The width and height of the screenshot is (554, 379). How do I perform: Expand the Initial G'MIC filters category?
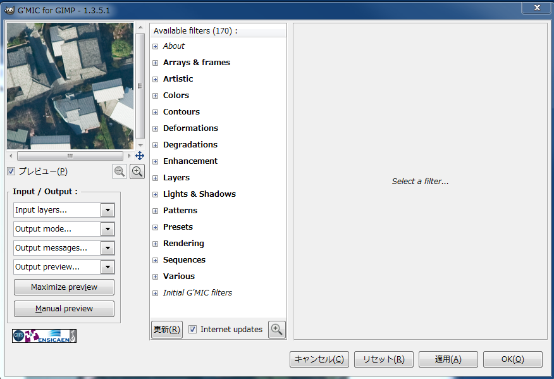tap(155, 293)
